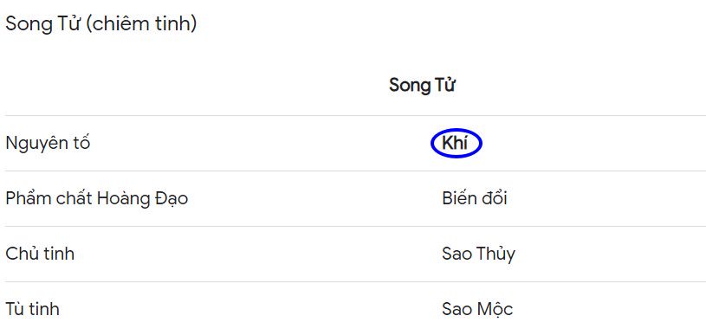Select the circled "Khí" value
The height and width of the screenshot is (335, 706).
pyautogui.click(x=455, y=144)
